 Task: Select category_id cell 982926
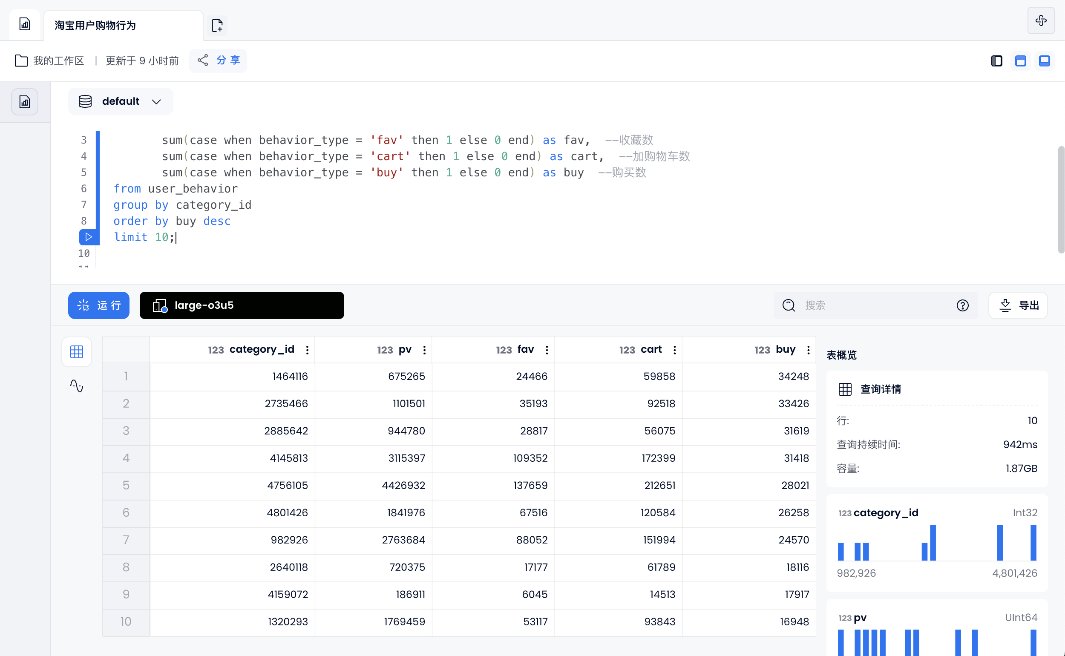(232, 540)
